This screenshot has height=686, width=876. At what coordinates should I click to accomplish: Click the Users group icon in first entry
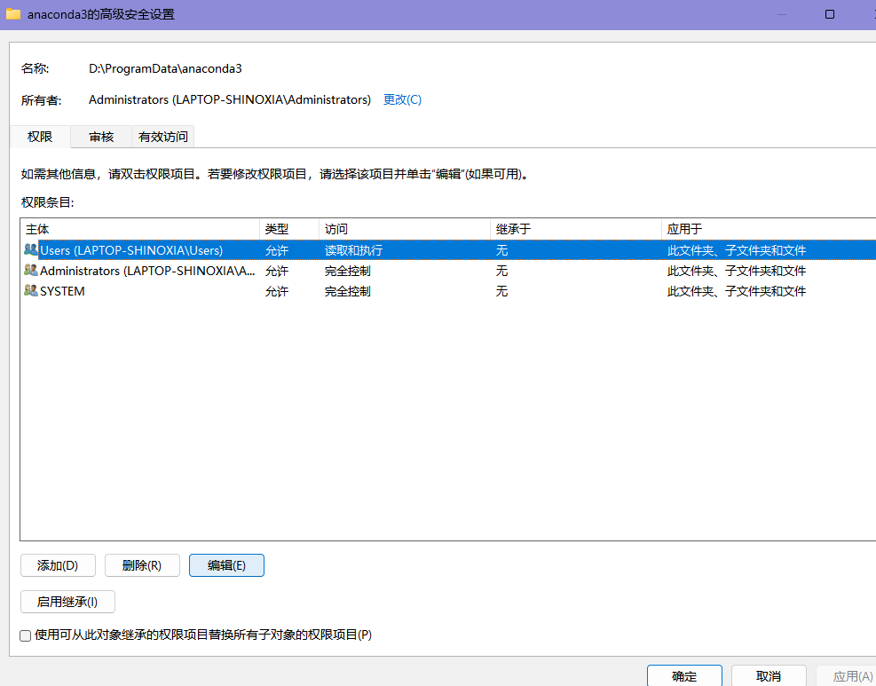[30, 250]
